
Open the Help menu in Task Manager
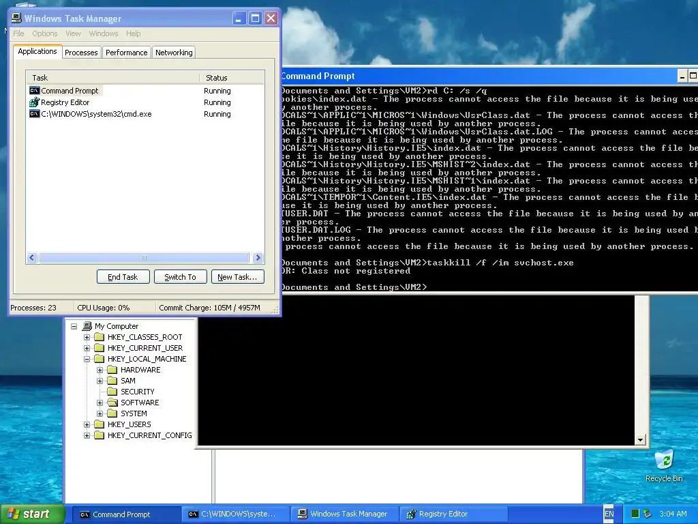(x=133, y=33)
